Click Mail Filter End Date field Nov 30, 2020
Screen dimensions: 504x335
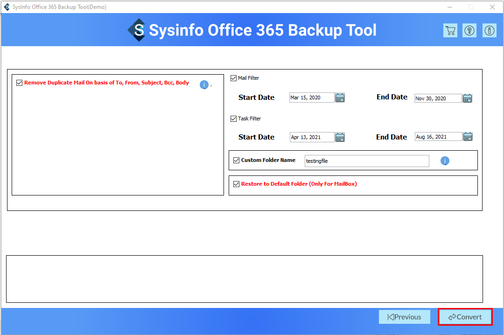coord(438,98)
